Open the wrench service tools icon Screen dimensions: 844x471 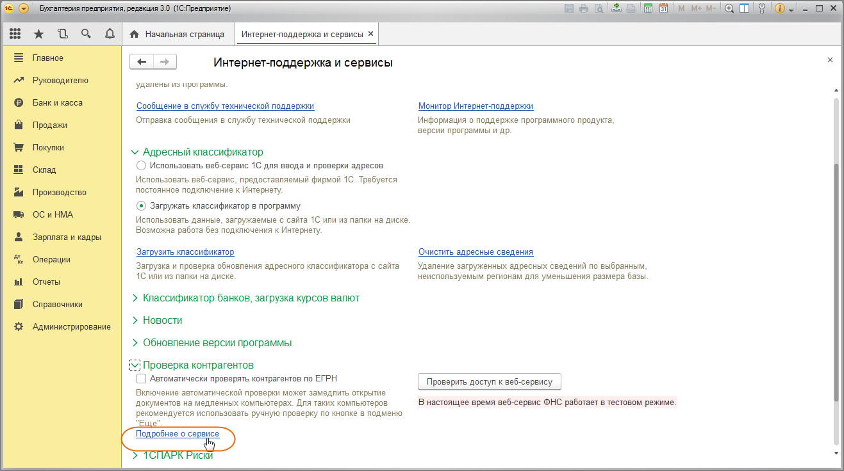pos(762,9)
